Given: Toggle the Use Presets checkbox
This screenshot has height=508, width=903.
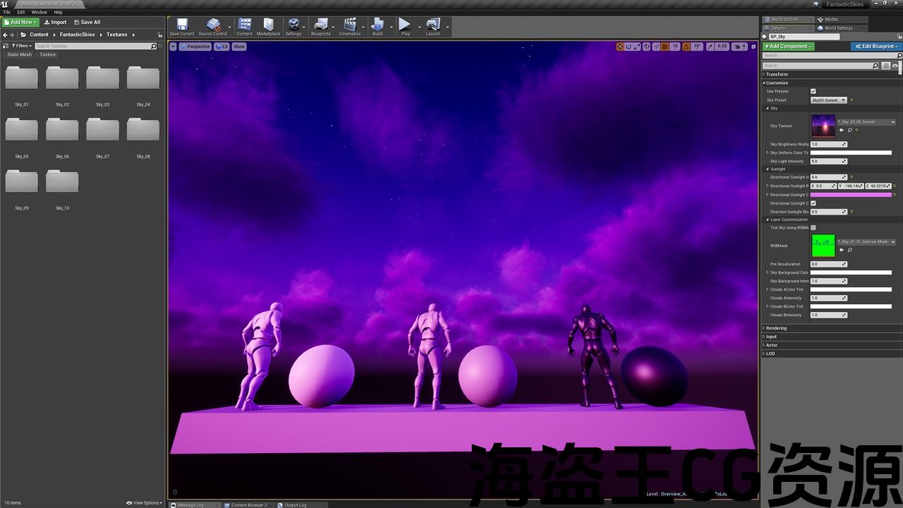Looking at the screenshot, I should pos(813,91).
